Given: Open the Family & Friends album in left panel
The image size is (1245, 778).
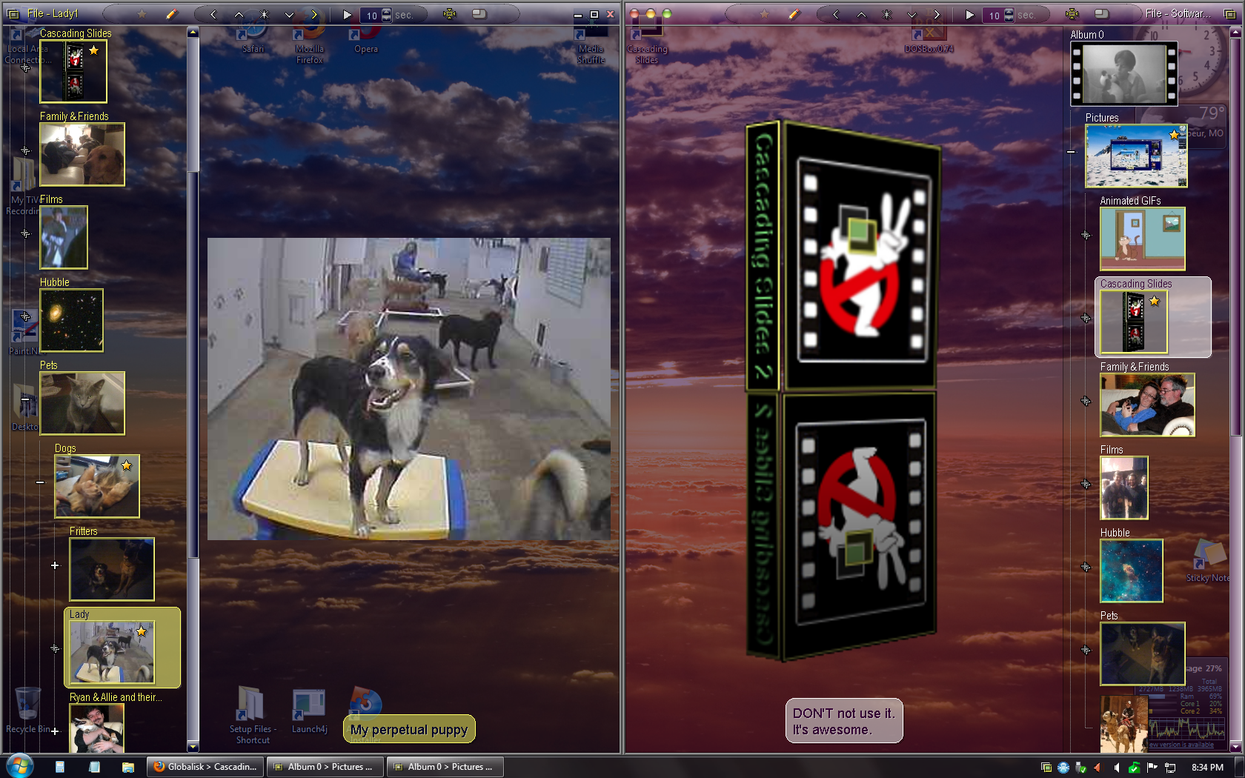Looking at the screenshot, I should click(82, 154).
